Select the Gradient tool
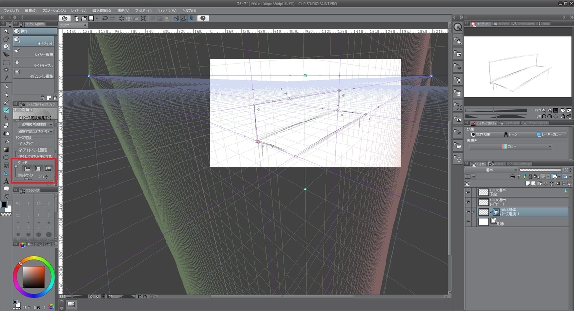Viewport: 574px width, 311px height. tap(6, 149)
